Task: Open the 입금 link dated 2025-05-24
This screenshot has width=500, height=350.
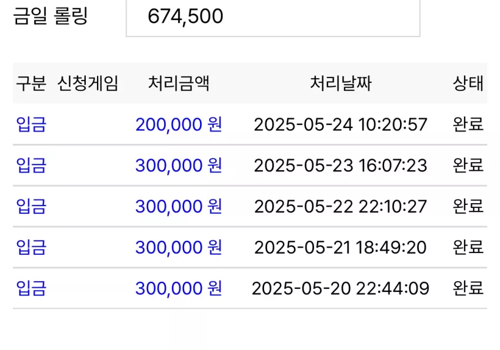Action: click(31, 124)
